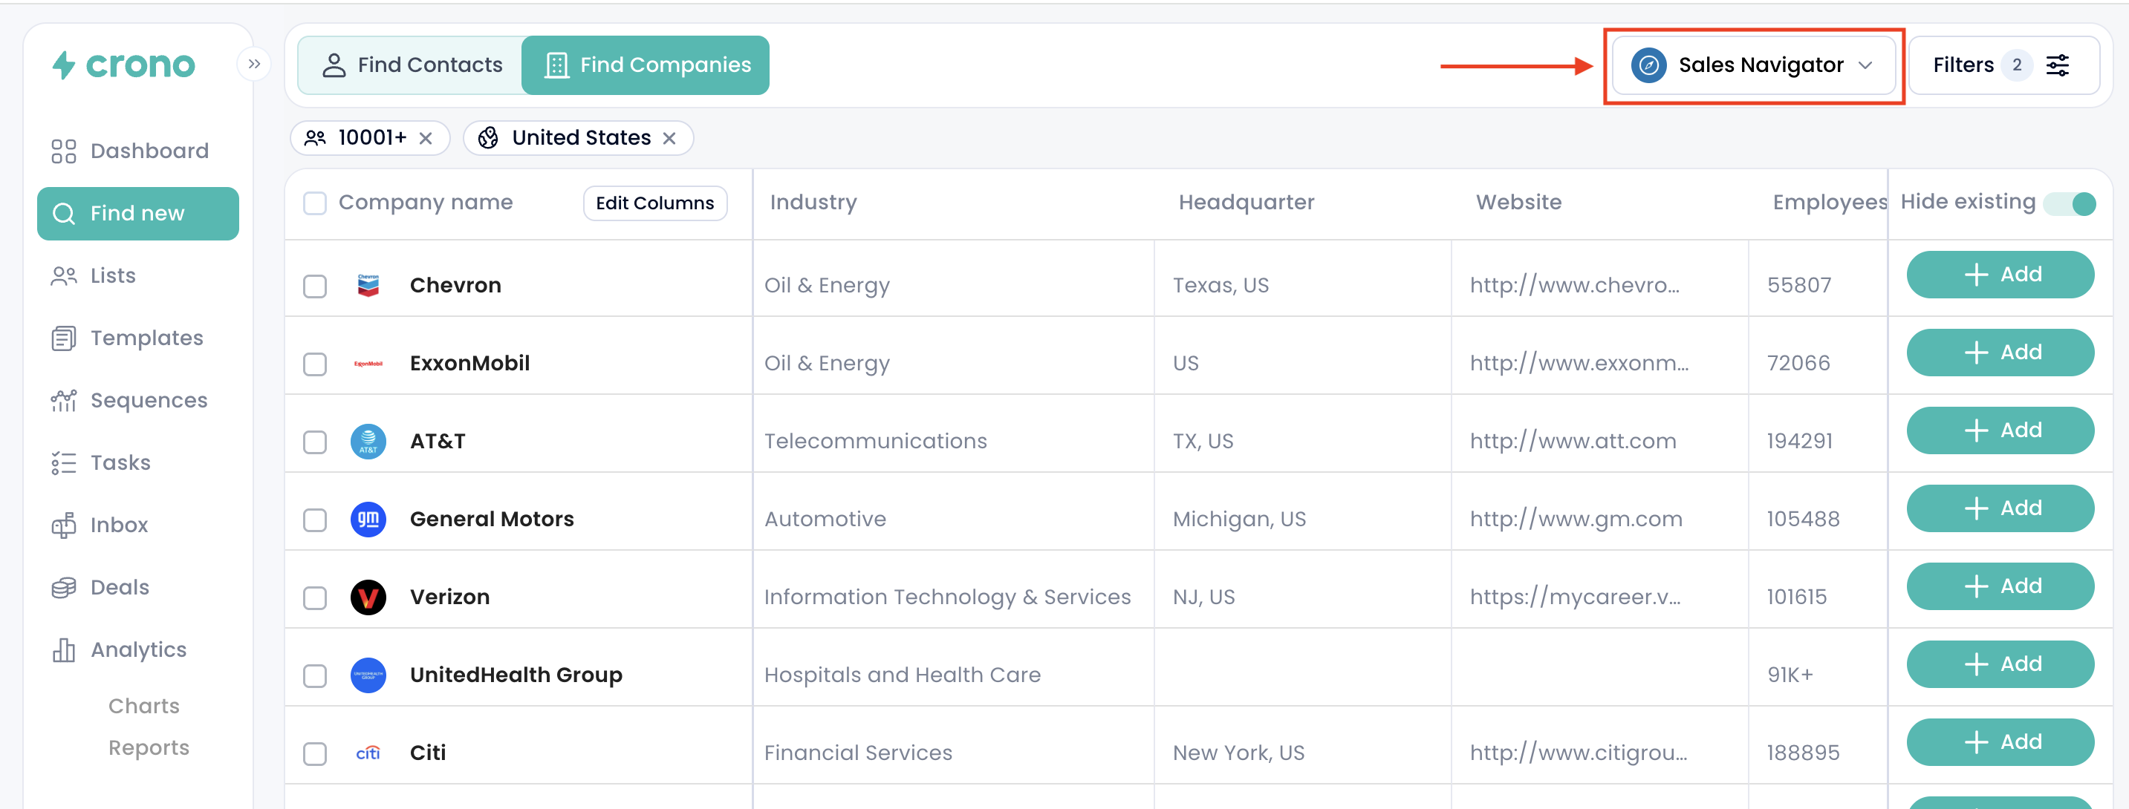Viewport: 2129px width, 809px height.
Task: Add Verizon with its Add button
Action: tap(2000, 586)
